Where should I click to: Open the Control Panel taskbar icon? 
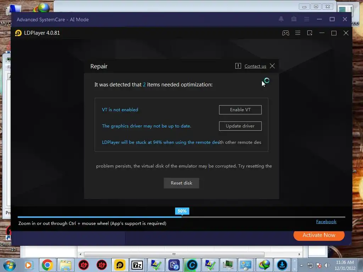point(246,265)
